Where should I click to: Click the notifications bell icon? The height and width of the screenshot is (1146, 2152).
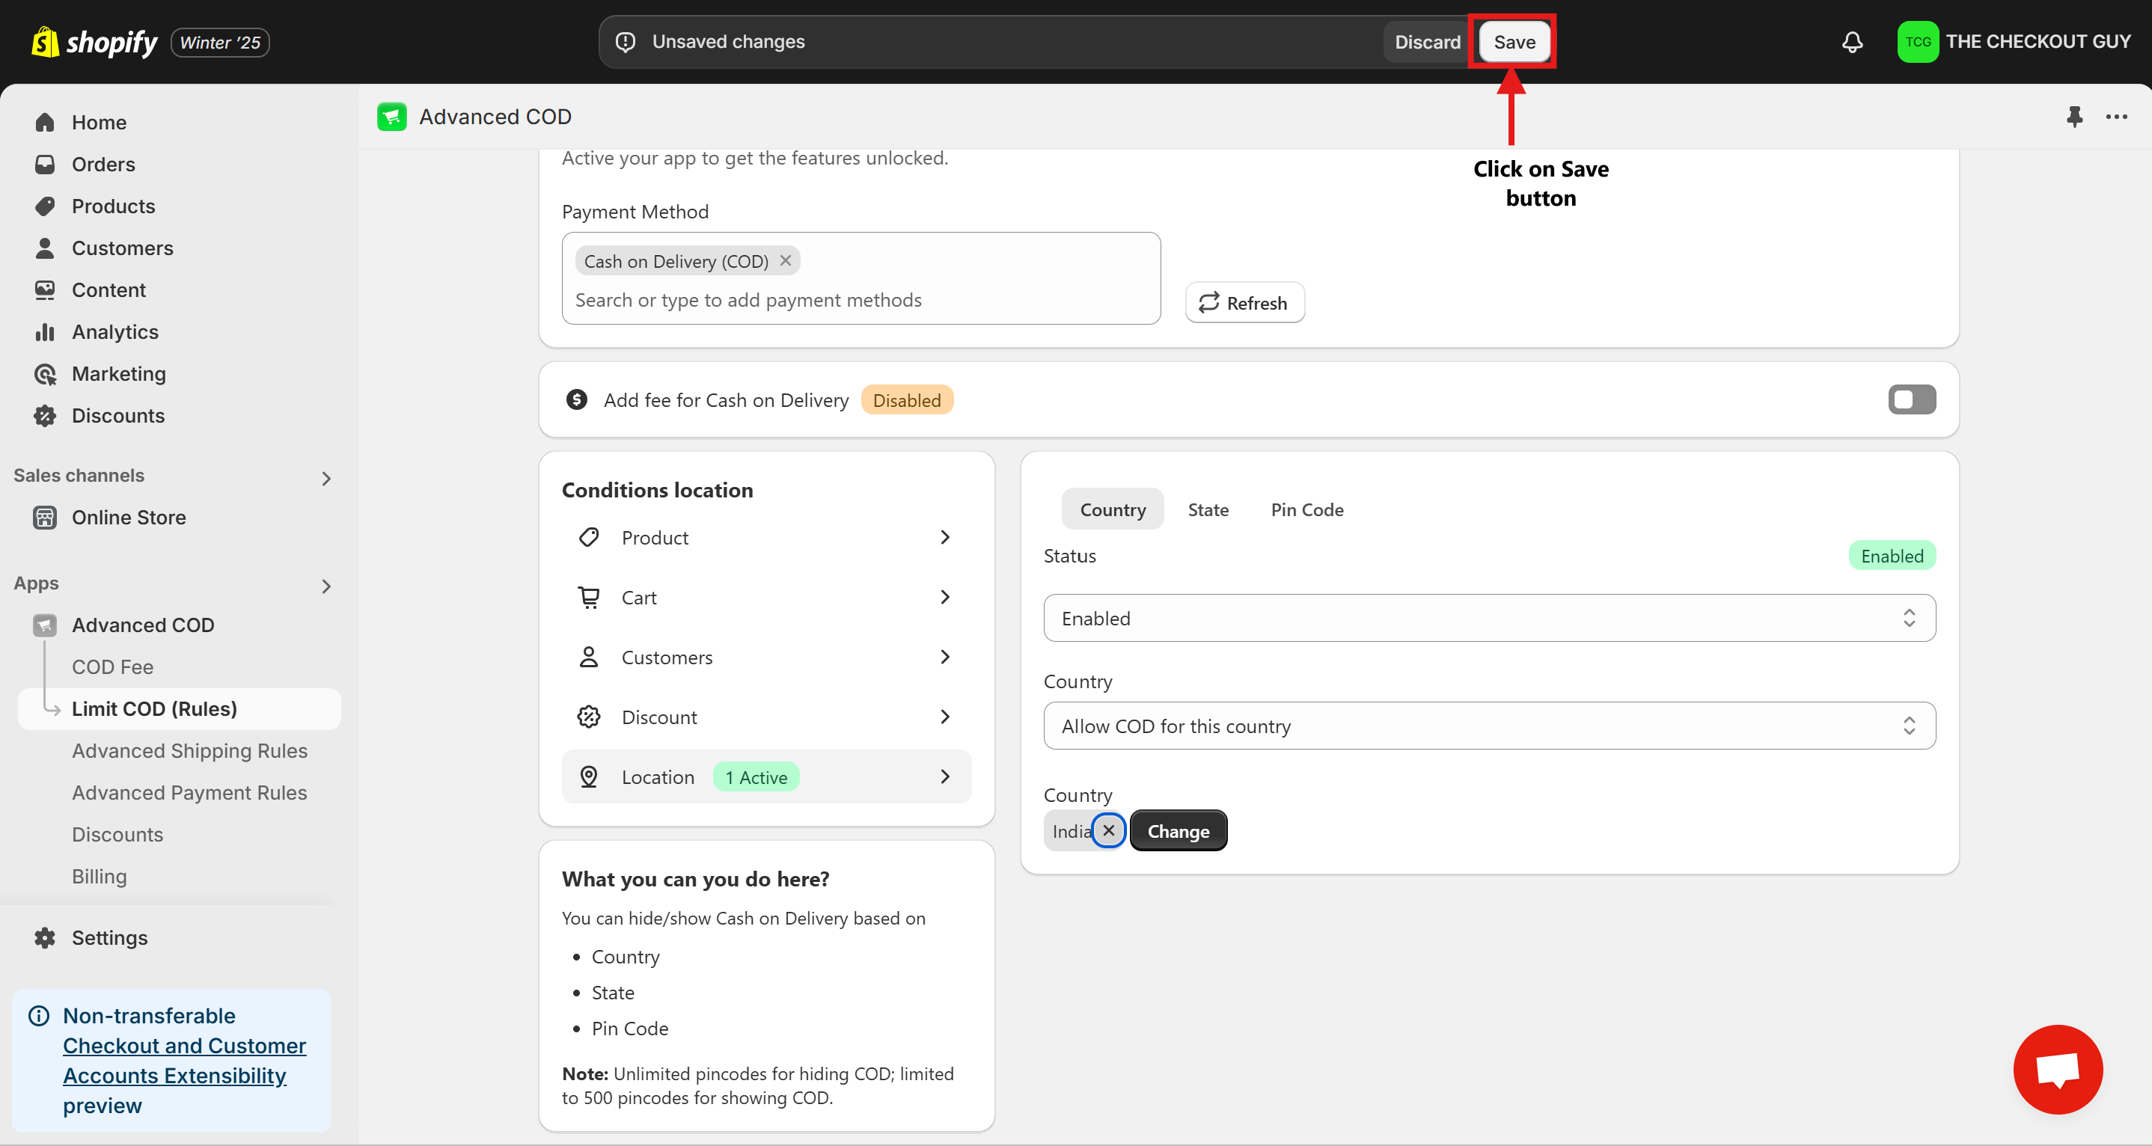1852,42
